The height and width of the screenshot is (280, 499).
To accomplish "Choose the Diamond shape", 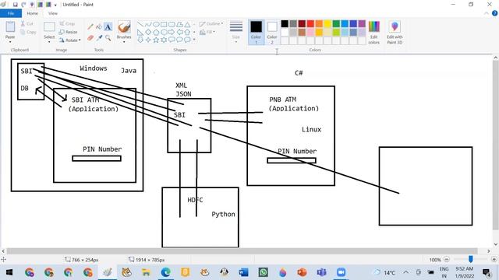I will [x=148, y=32].
